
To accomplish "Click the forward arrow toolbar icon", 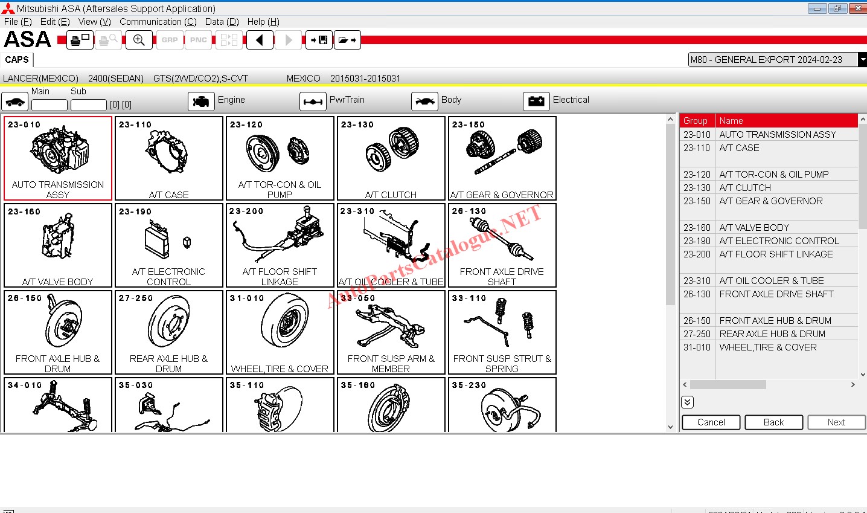I will [289, 40].
